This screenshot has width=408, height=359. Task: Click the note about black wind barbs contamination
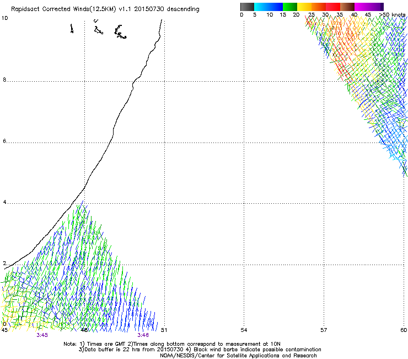click(x=254, y=350)
